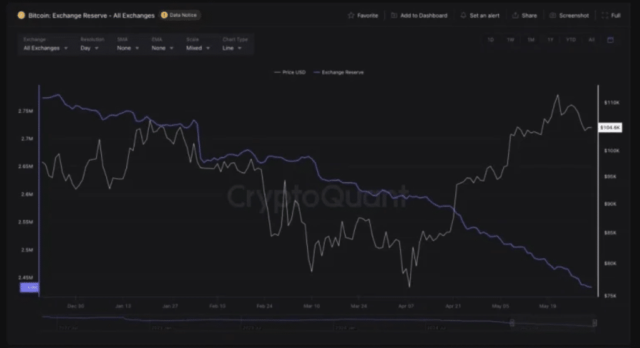Open the Data Notice badge
Screen dimensions: 640x348
(x=179, y=15)
